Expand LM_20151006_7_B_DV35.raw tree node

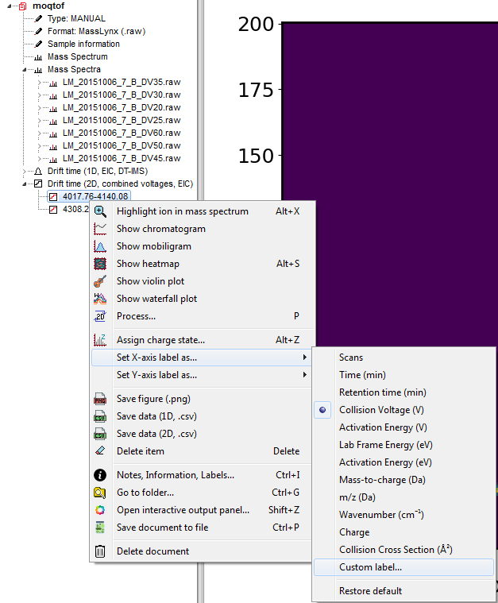39,83
